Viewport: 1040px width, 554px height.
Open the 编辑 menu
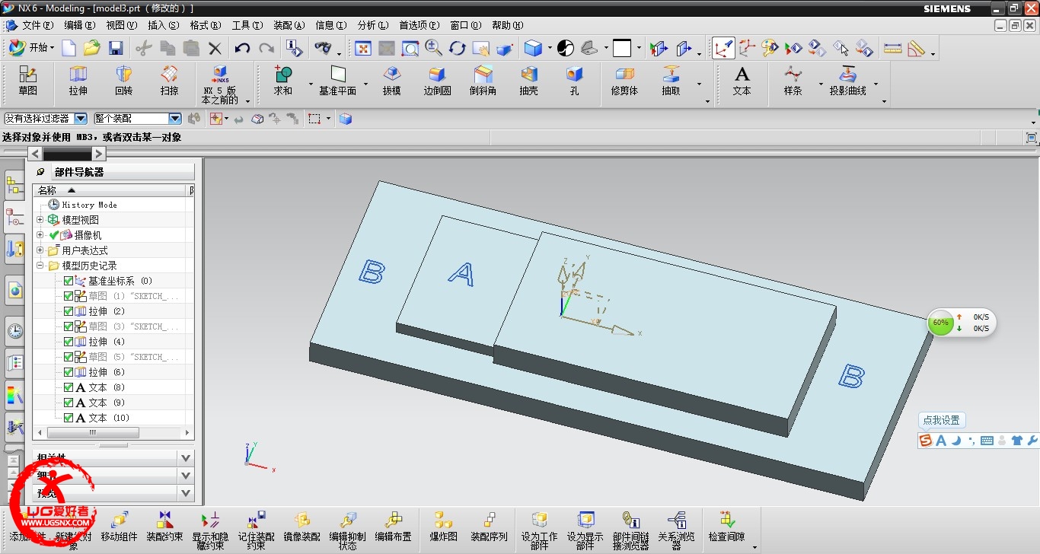(80, 25)
